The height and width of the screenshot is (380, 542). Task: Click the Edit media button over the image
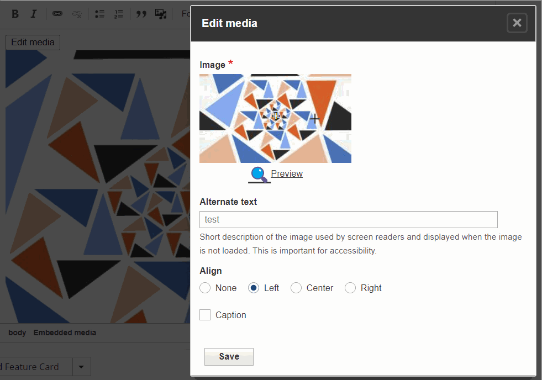(x=32, y=42)
